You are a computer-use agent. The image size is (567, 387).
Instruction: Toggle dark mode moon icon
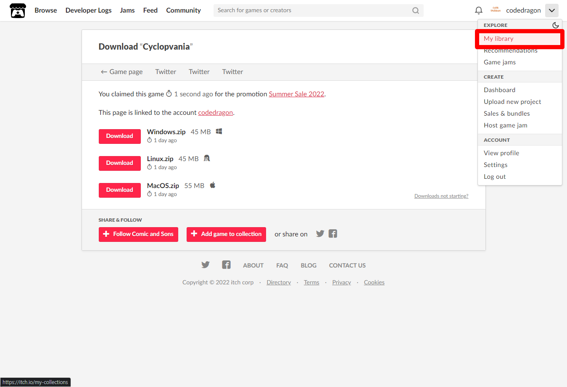[556, 25]
